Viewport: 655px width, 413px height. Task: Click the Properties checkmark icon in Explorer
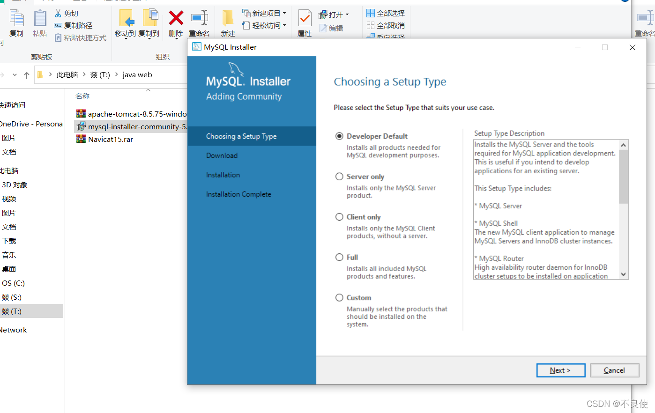305,18
